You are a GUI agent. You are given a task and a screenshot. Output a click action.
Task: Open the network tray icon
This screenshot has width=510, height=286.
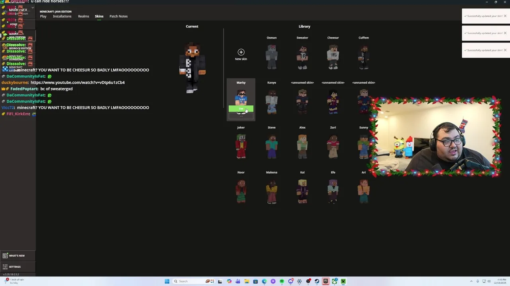(484, 281)
